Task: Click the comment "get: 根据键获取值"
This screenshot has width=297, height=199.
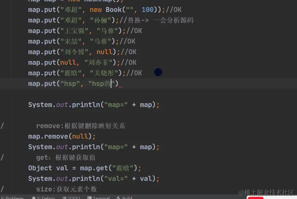Action: pos(66,158)
